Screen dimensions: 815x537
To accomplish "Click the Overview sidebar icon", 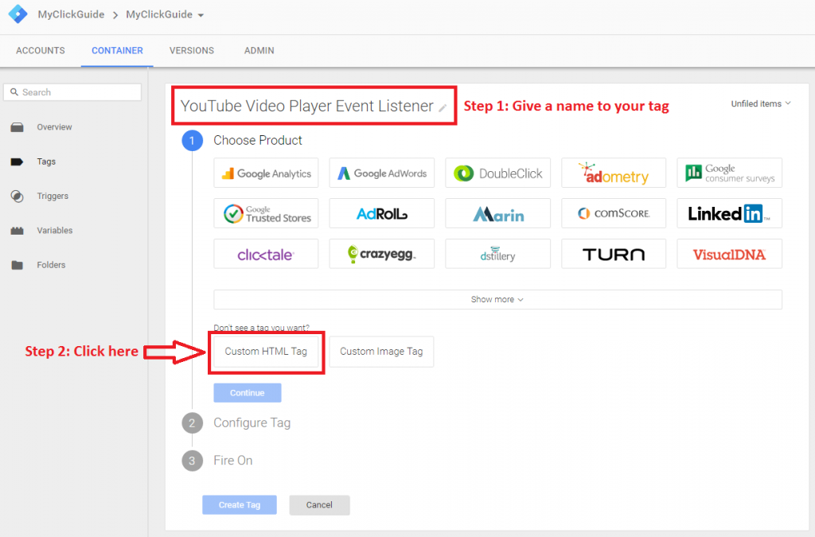I will [x=18, y=127].
